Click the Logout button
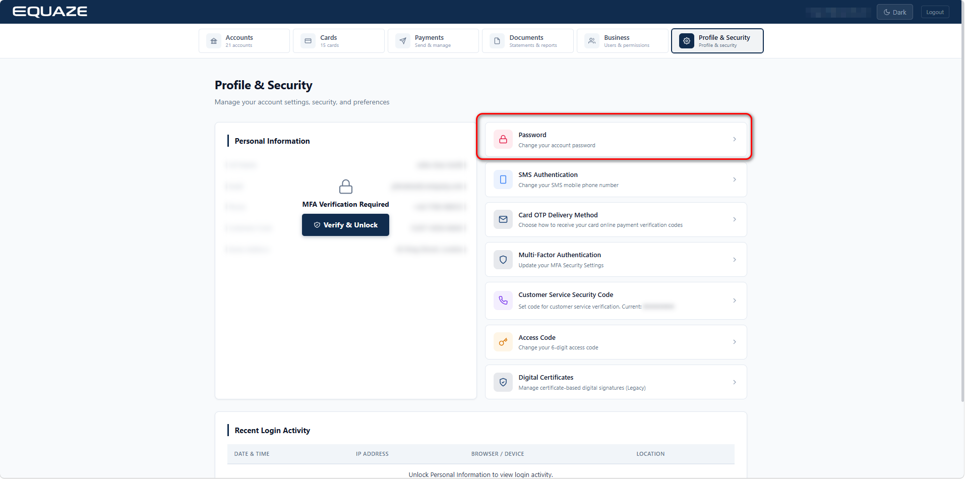This screenshot has width=966, height=479. pos(935,12)
